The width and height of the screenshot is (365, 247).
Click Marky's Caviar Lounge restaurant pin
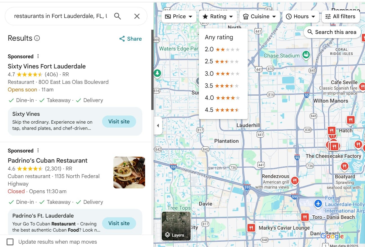[x=251, y=228]
